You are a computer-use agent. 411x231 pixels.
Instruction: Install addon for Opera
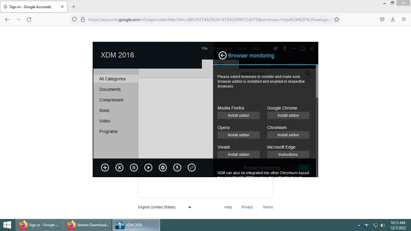click(x=239, y=135)
